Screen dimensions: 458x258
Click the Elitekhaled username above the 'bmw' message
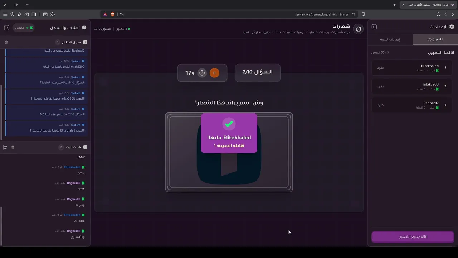tap(72, 167)
